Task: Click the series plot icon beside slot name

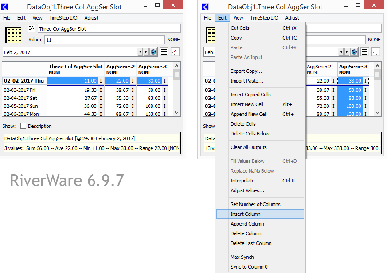Action: point(31,28)
